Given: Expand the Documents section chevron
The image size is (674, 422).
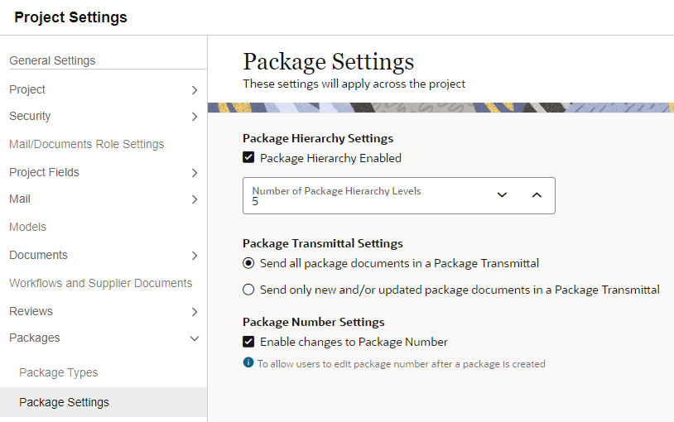Looking at the screenshot, I should tap(195, 256).
